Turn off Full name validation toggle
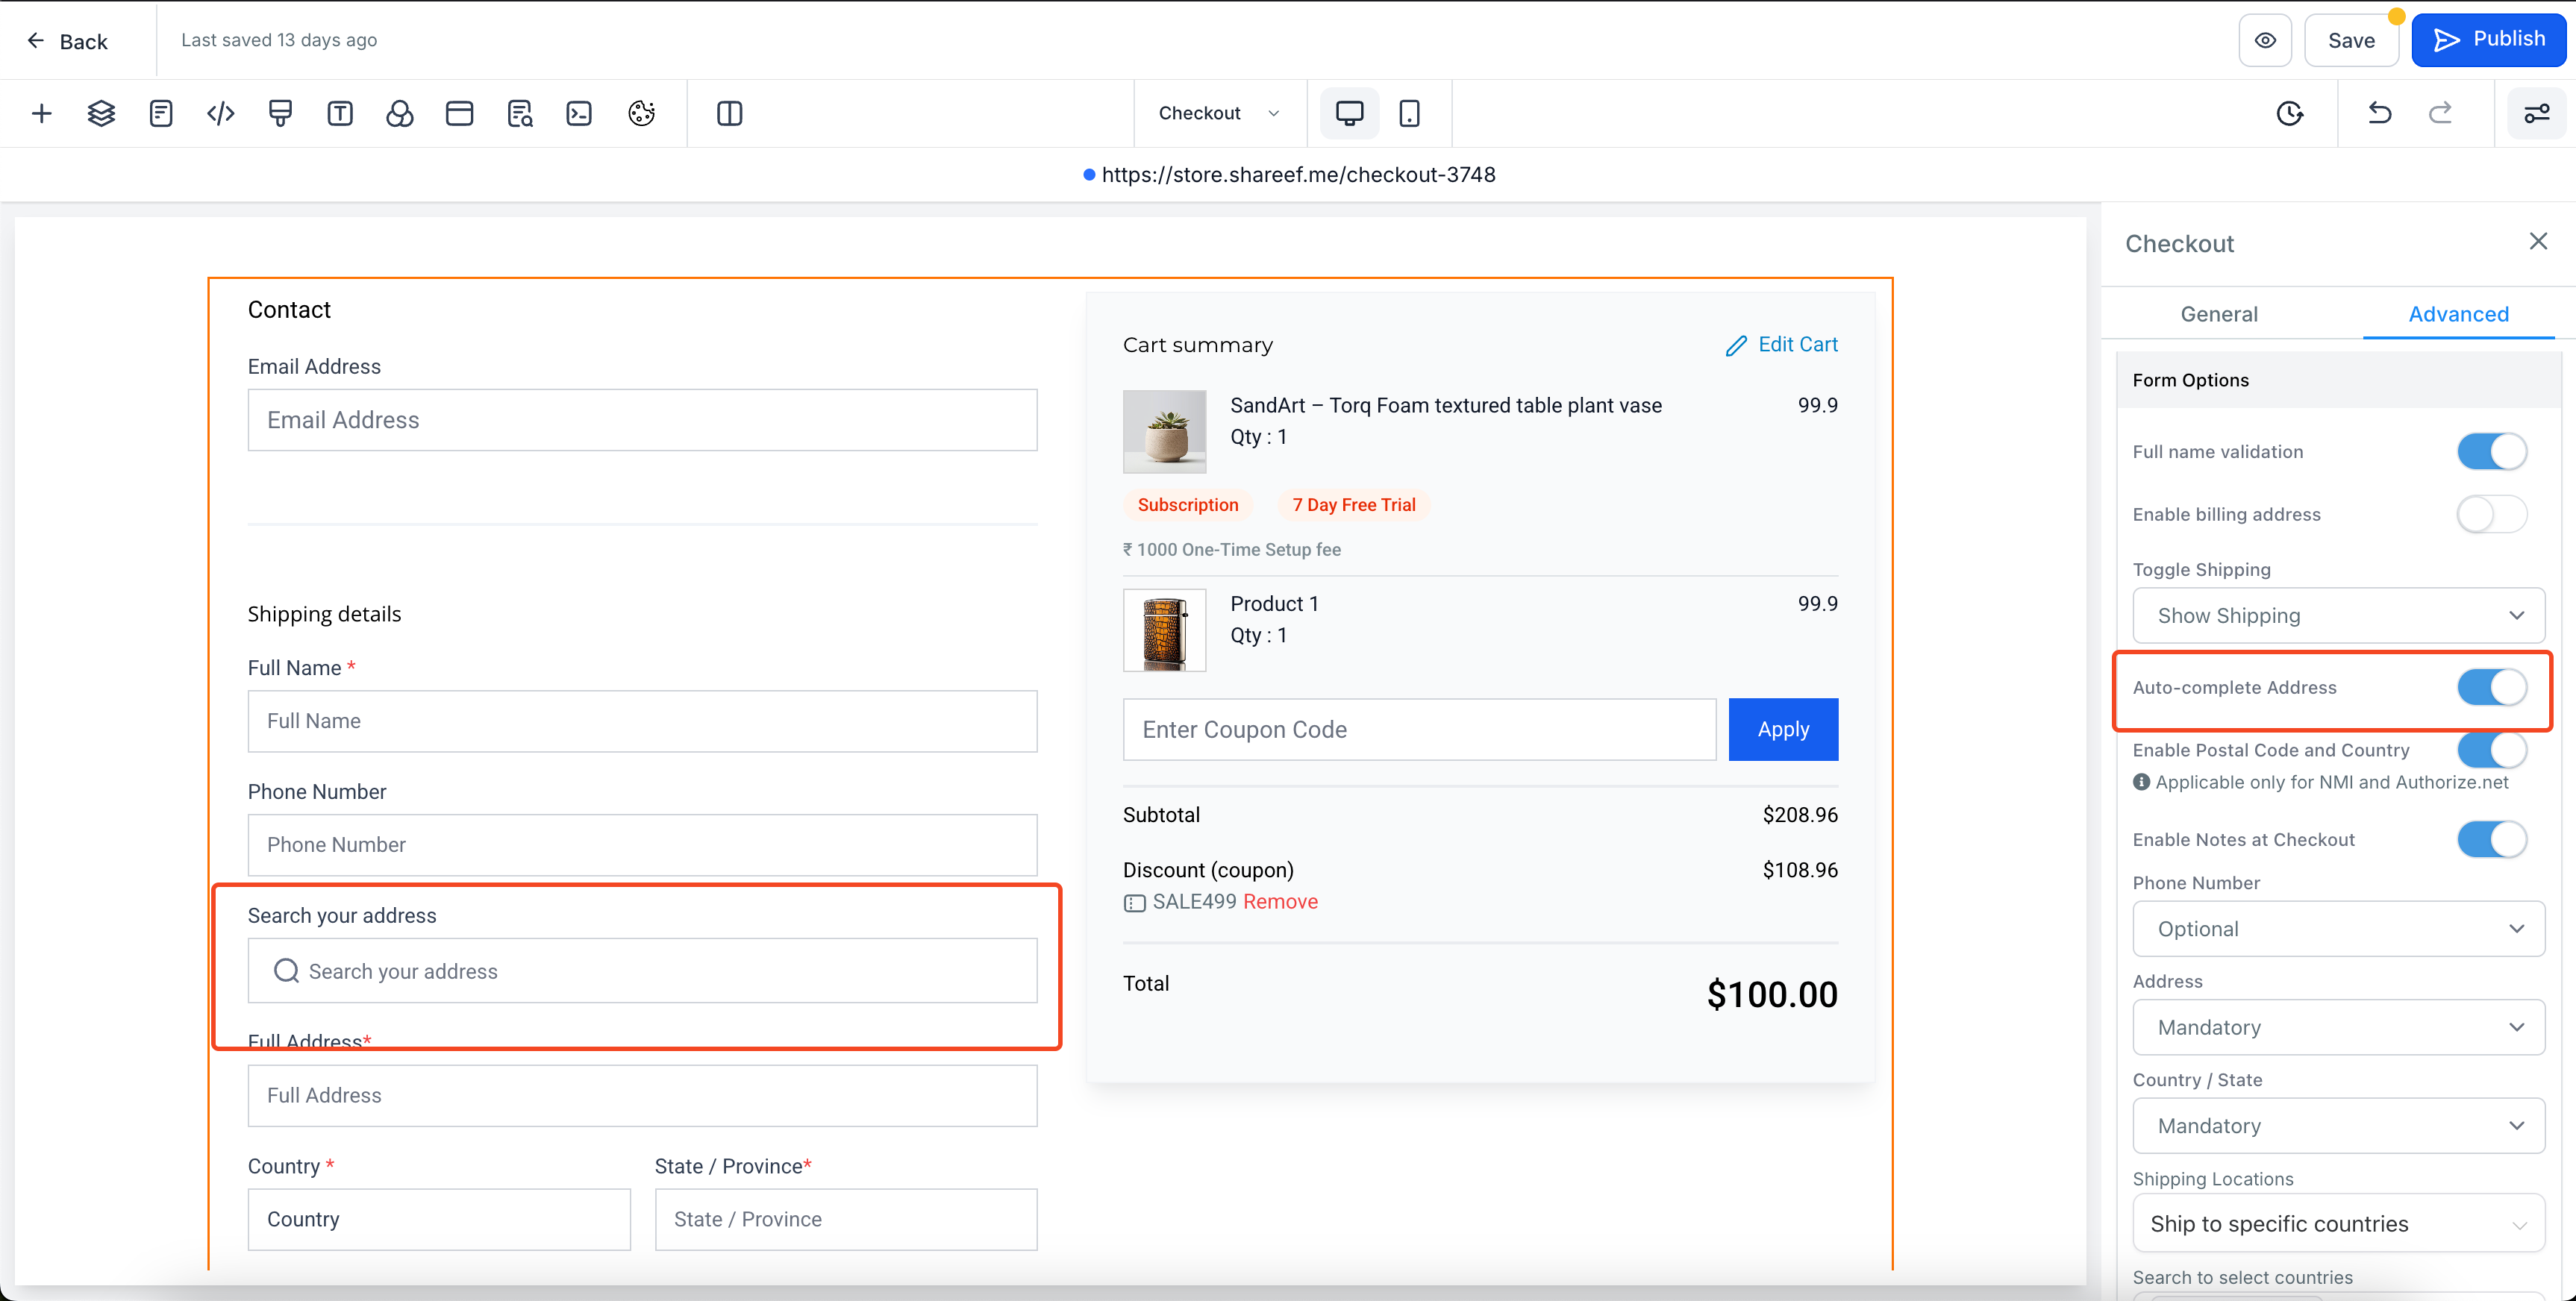Viewport: 2576px width, 1301px height. (x=2491, y=452)
